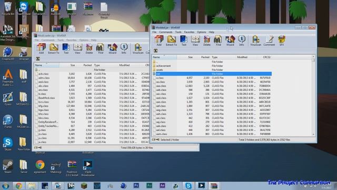Open Skype from the taskbar
This screenshot has width=337, height=190.
click(189, 186)
